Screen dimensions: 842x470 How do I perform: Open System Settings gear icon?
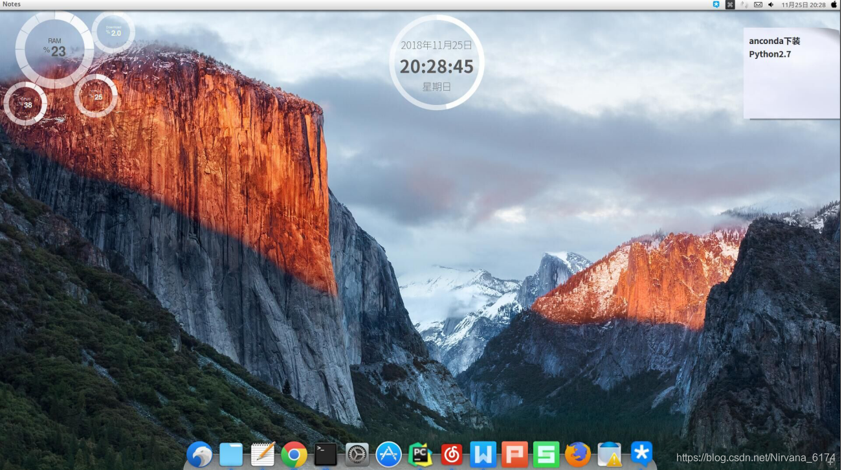pyautogui.click(x=357, y=454)
